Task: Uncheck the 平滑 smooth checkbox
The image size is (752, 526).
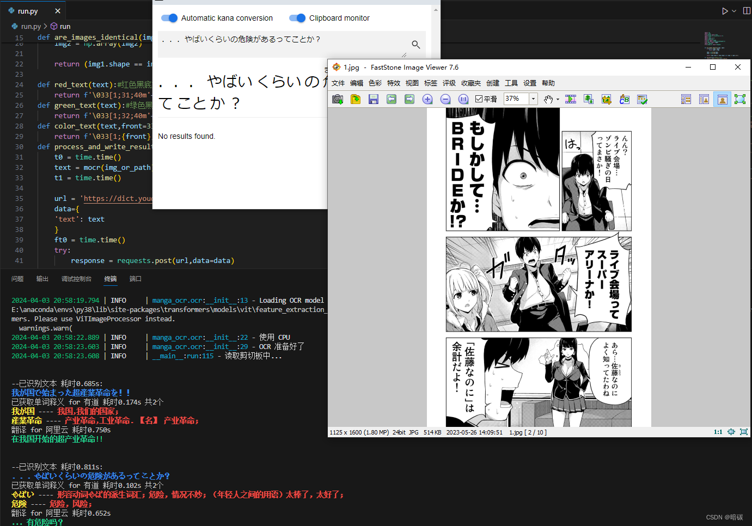Action: click(479, 99)
